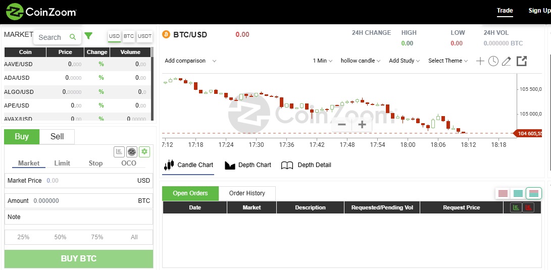The height and width of the screenshot is (270, 551).
Task: Open the 1 Min interval dropdown
Action: tap(322, 61)
